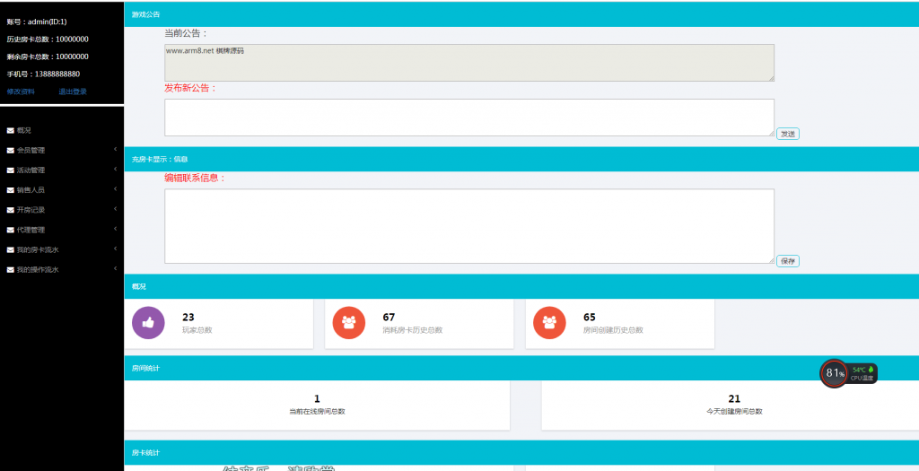The width and height of the screenshot is (919, 471).
Task: Click the envelope icon beside 活动管理
Action: [x=11, y=170]
